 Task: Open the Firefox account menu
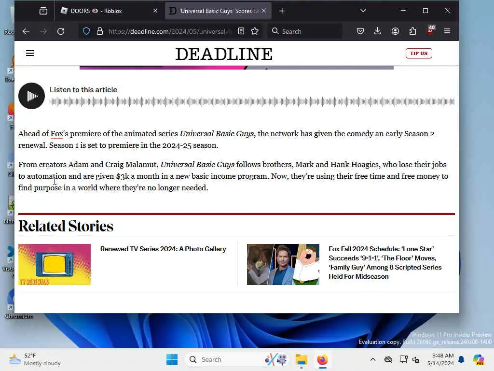click(395, 31)
